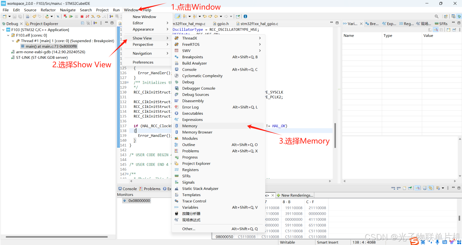Select Memory Browser from Show View list
The width and height of the screenshot is (462, 245).
pyautogui.click(x=218, y=132)
